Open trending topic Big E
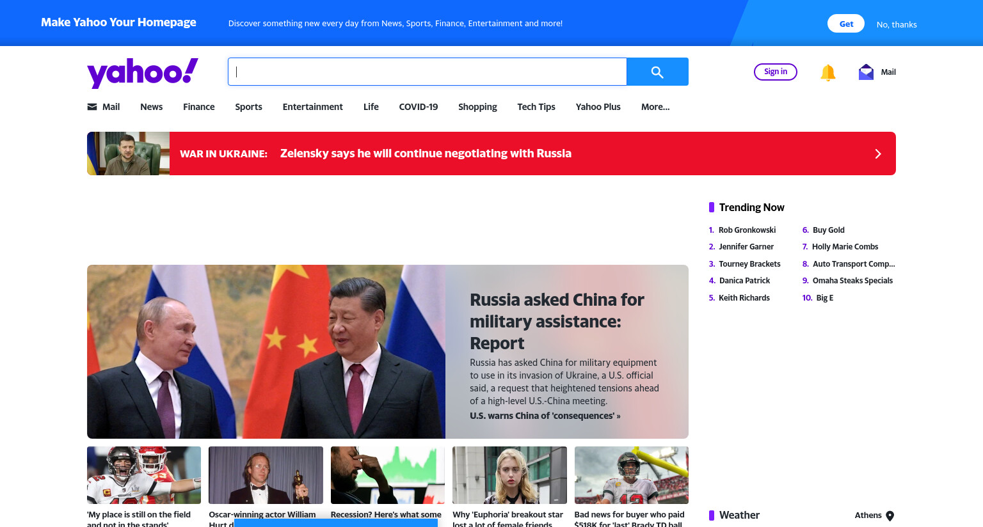 coord(825,298)
